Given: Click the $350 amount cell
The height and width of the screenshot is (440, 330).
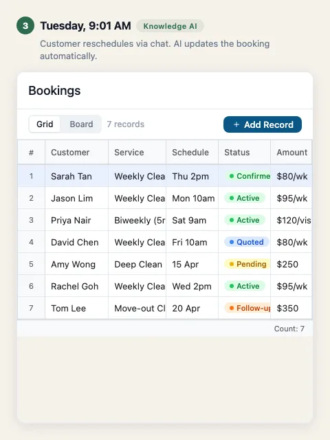Looking at the screenshot, I should [291, 308].
